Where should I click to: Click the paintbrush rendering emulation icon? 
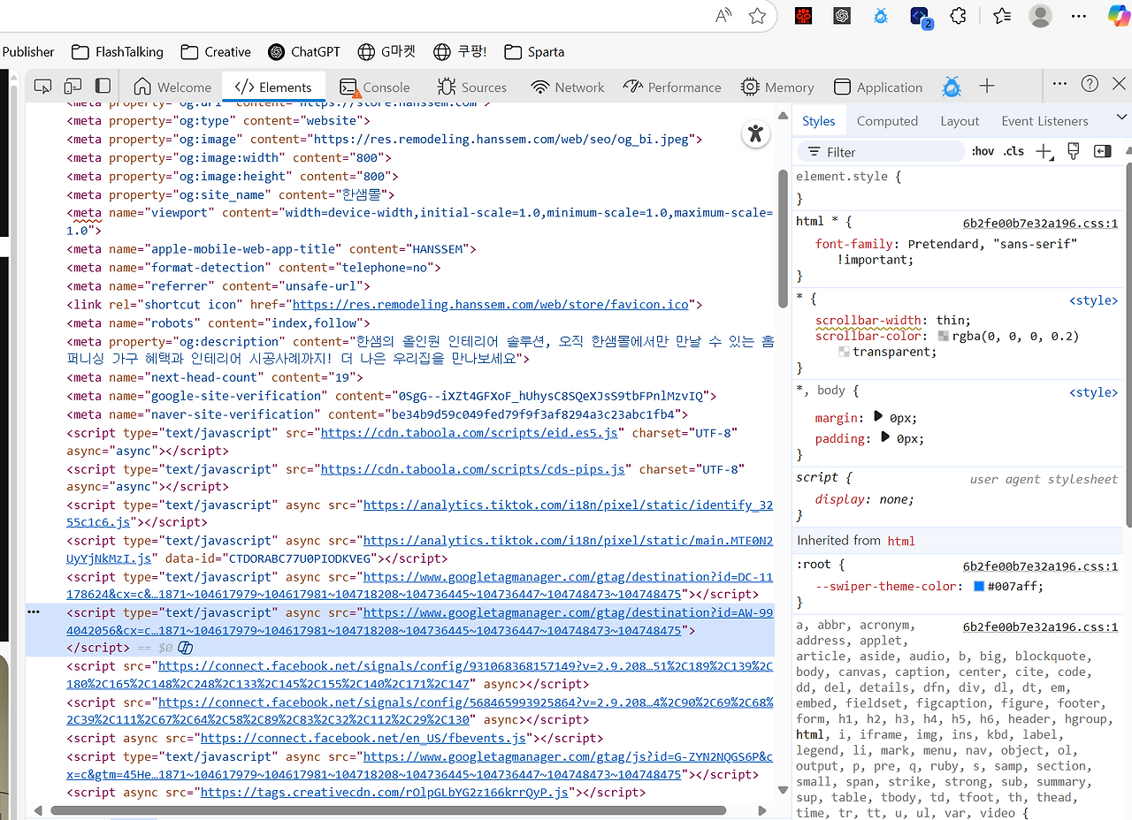1074,151
